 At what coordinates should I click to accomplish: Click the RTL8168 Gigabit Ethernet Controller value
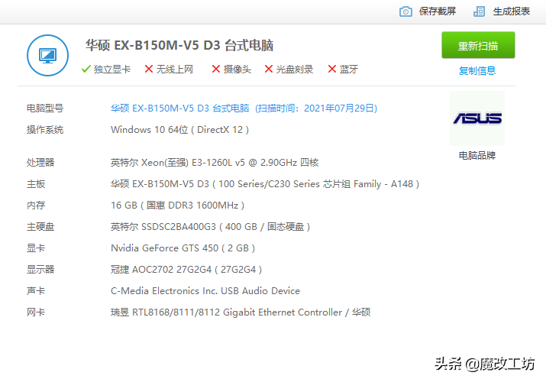click(x=241, y=312)
